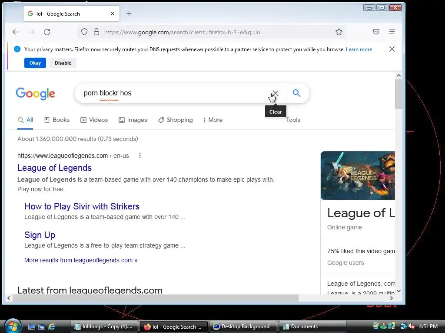The width and height of the screenshot is (445, 333).
Task: Click the vertical scrollbar thumb
Action: click(x=399, y=94)
